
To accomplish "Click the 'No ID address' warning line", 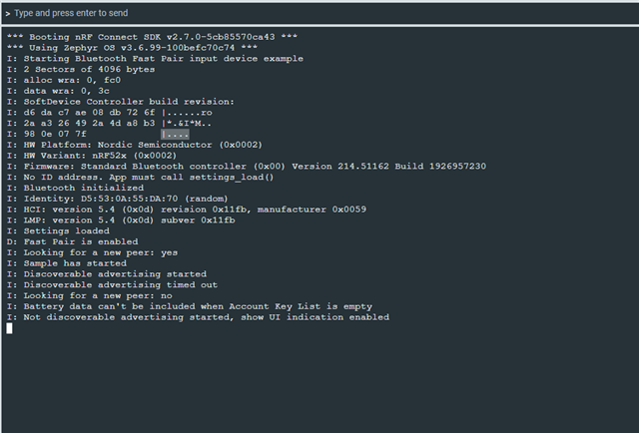I will point(140,178).
